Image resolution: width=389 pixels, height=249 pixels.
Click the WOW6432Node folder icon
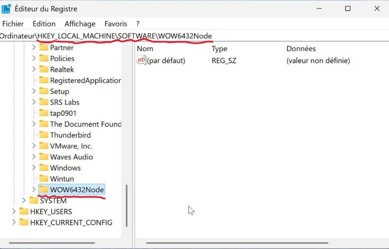pyautogui.click(x=44, y=189)
